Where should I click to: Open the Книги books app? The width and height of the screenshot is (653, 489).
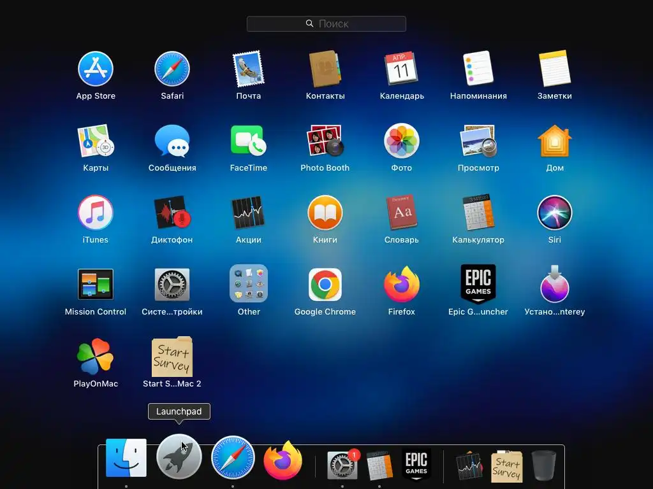(x=325, y=213)
